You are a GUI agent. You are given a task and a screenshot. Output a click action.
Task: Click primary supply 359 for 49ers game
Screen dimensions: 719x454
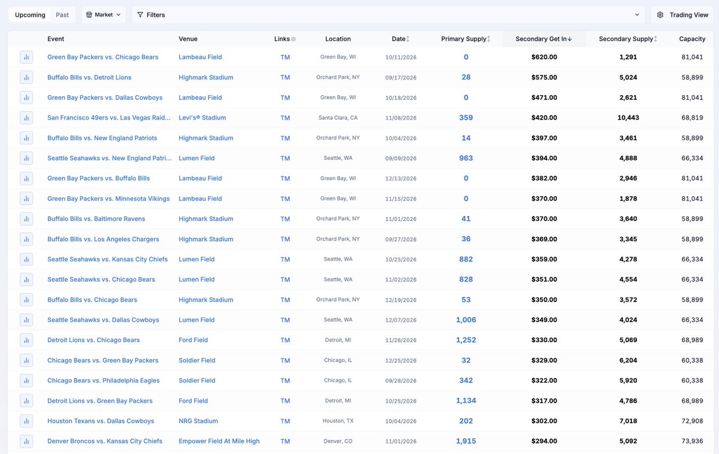click(x=466, y=118)
